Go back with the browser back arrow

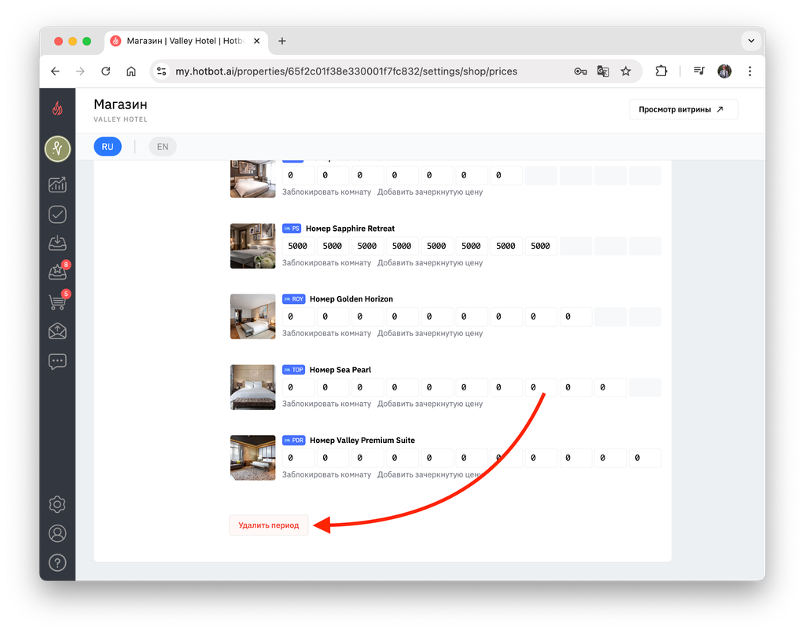click(x=56, y=71)
